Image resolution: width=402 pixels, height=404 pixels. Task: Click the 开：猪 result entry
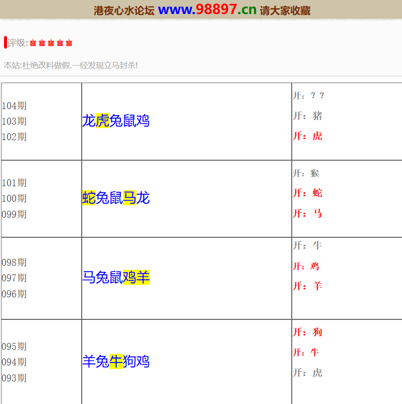point(307,116)
